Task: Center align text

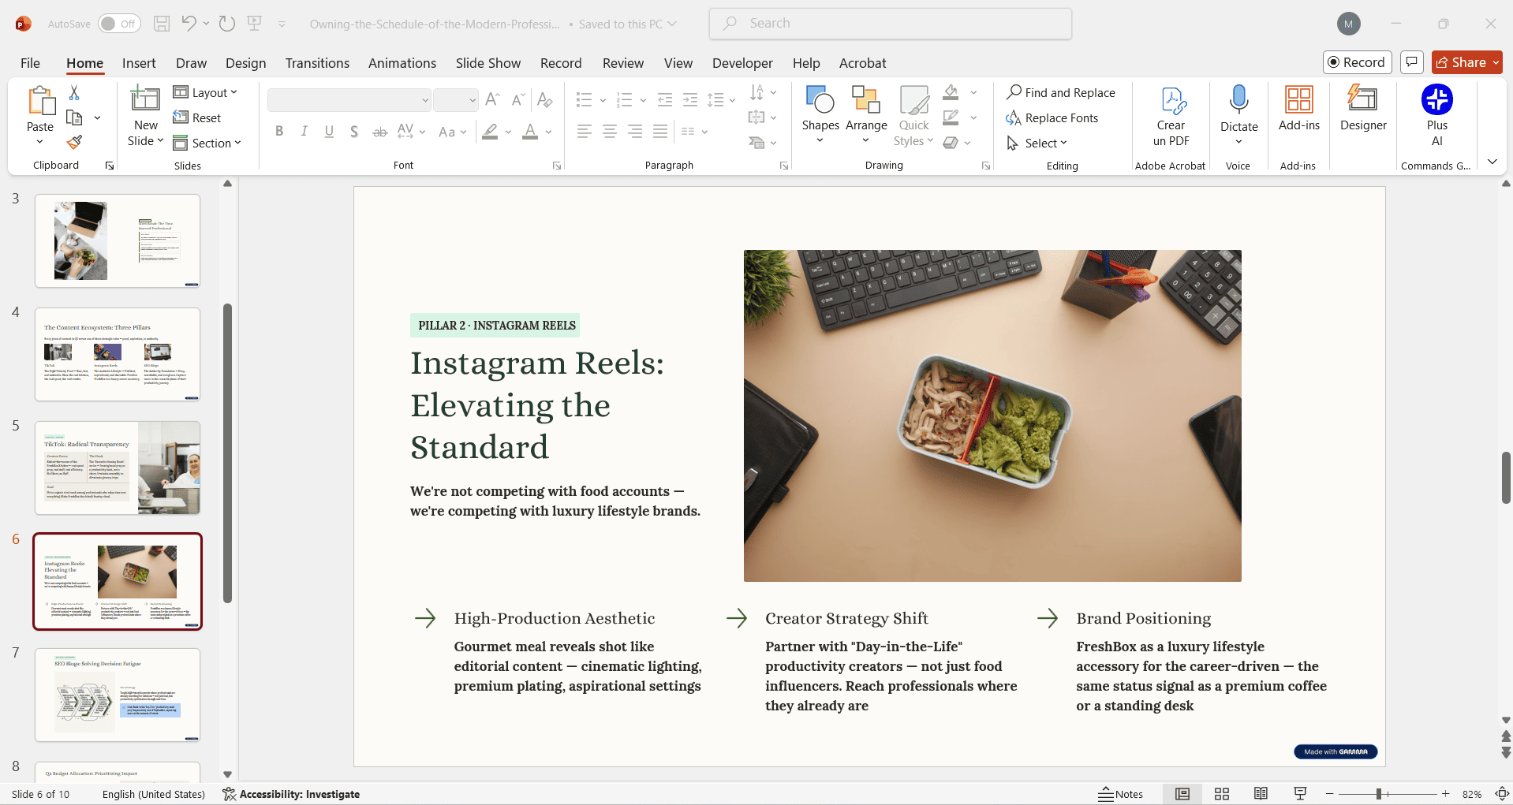Action: [x=610, y=132]
